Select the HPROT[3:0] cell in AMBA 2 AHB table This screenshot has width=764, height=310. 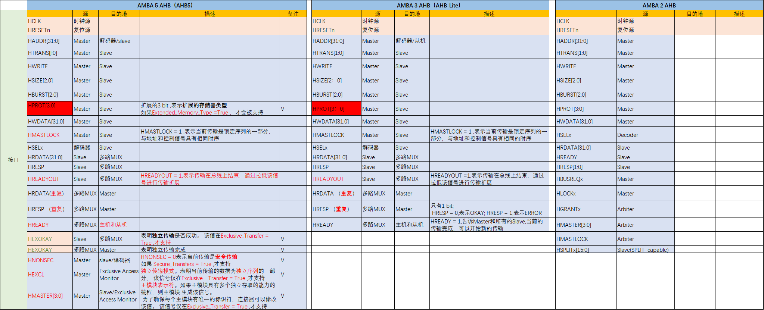point(586,109)
